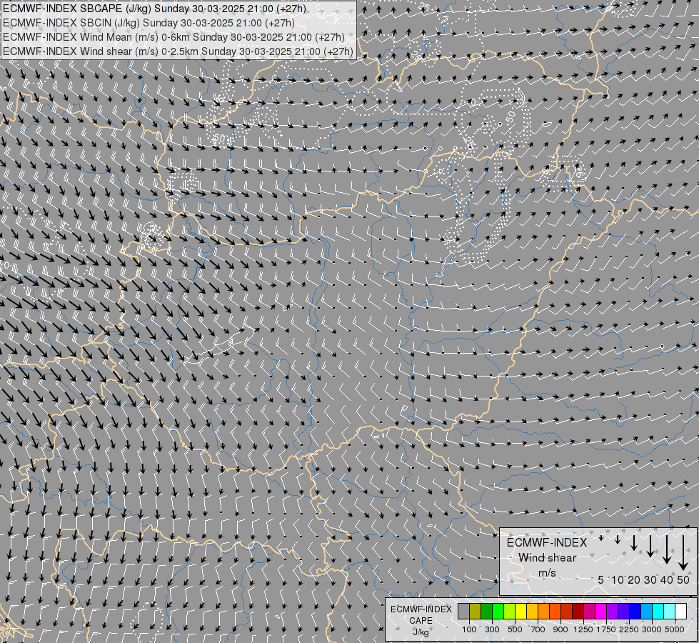Click the dark red CAPE swatch

click(x=578, y=612)
